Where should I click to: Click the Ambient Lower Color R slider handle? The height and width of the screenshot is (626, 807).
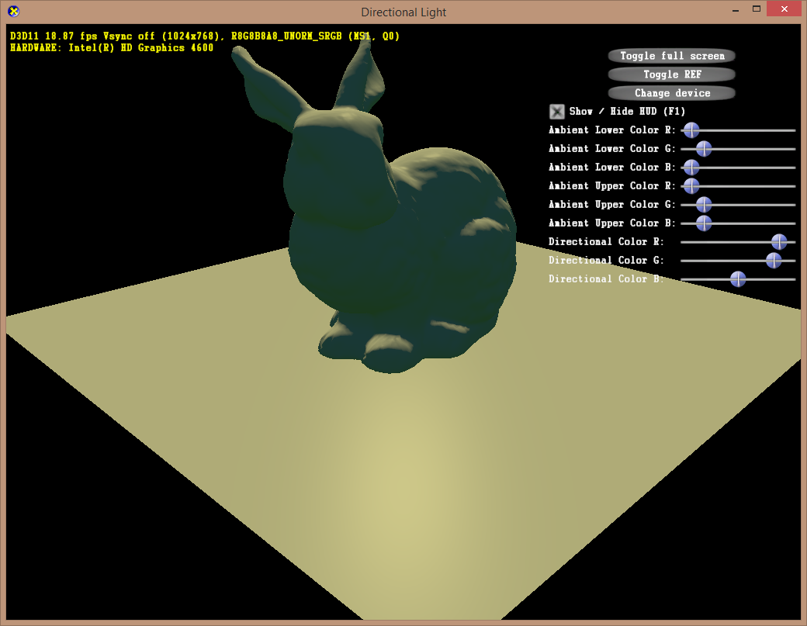(x=691, y=130)
